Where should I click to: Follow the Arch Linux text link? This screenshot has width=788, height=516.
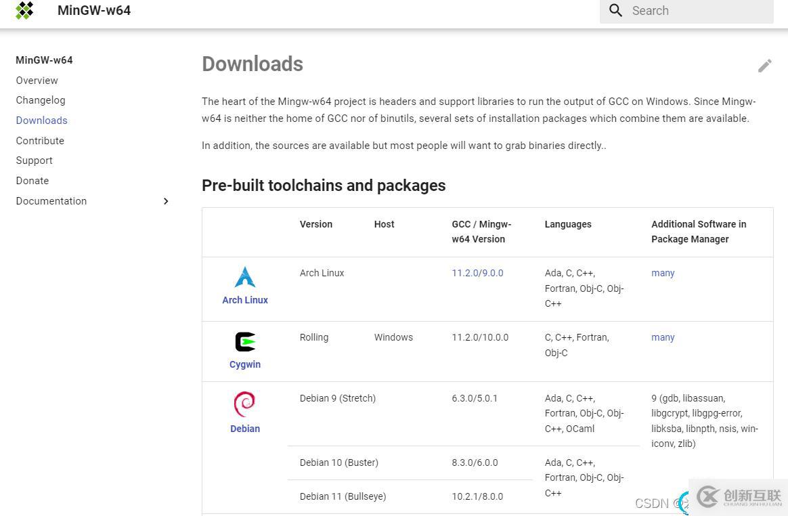point(245,300)
